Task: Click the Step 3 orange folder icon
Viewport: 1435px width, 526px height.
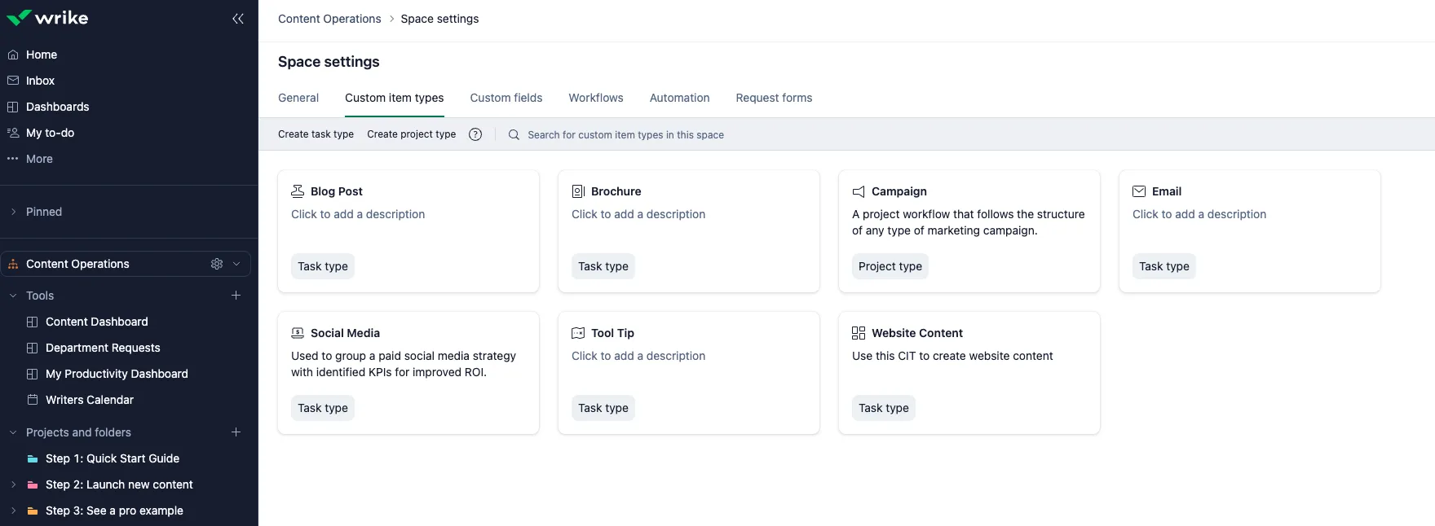Action: (33, 511)
